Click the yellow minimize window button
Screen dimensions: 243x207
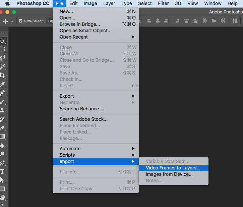pyautogui.click(x=7, y=12)
